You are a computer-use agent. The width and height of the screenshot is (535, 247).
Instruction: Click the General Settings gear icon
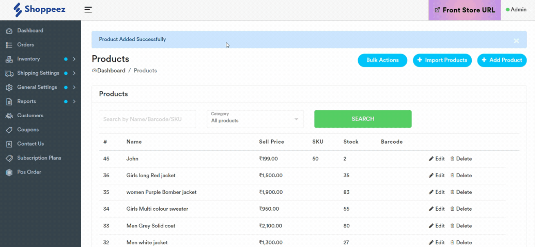9,87
